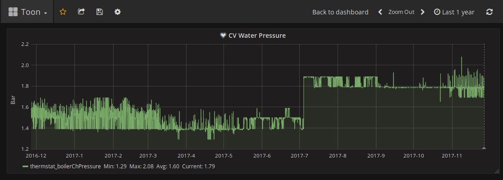Viewport: 503px width, 180px height.
Task: Click the panel resize handle in corner
Action: tap(497, 171)
